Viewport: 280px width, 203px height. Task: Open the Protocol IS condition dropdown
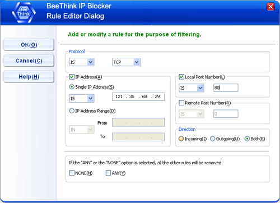click(82, 62)
